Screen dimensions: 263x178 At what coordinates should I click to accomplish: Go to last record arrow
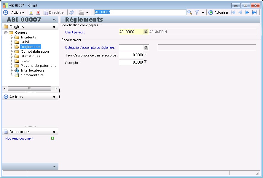(x=254, y=12)
